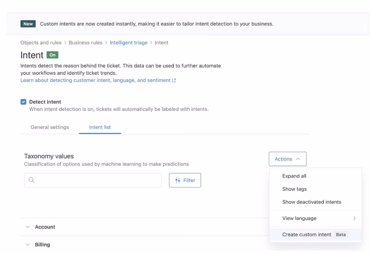Viewport: 370px width, 253px height.
Task: Click the Business rules breadcrumb
Action: [x=85, y=43]
